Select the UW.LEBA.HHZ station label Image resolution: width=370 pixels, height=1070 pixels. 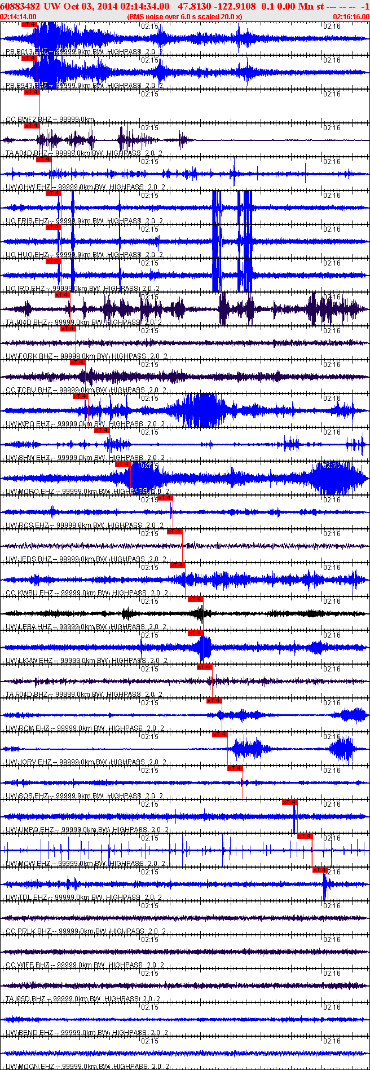pos(29,627)
